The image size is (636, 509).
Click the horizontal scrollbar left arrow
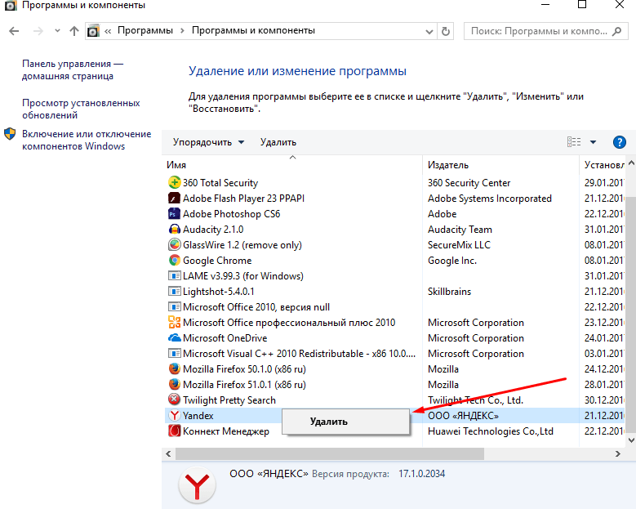pos(168,453)
